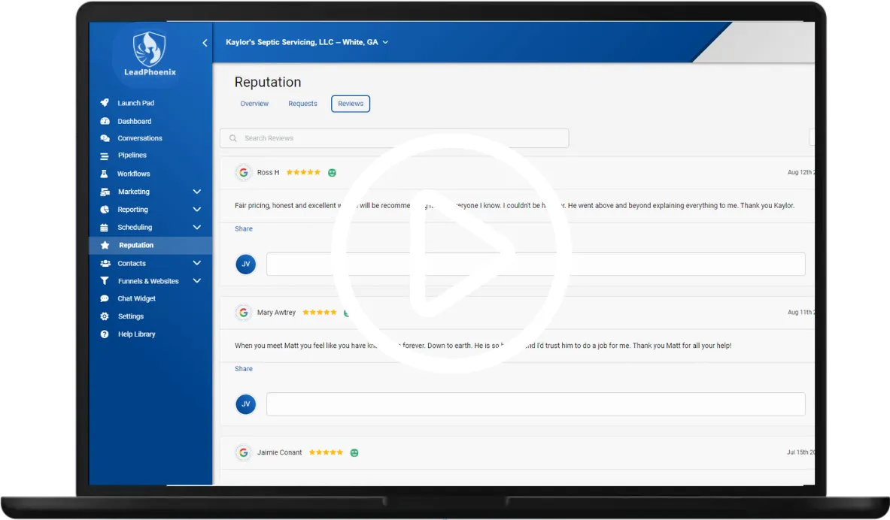
Task: Expand the Funnels & Websites submenu chevron
Action: click(x=197, y=281)
